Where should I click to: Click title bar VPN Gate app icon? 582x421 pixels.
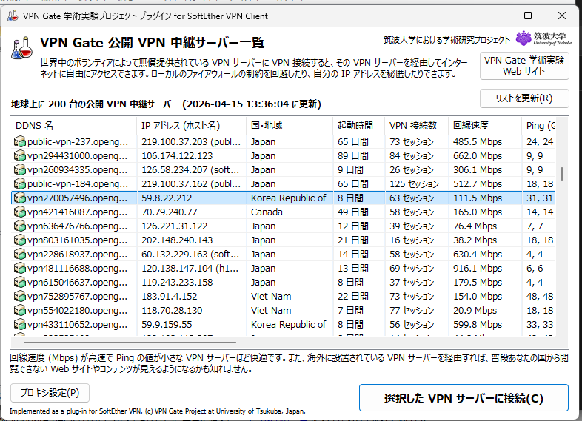coord(13,16)
